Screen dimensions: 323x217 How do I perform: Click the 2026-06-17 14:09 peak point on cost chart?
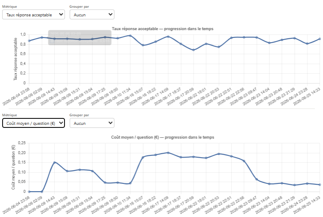[168, 153]
